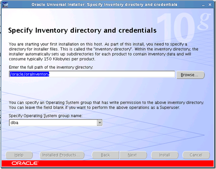Screen dimensions: 216x169
Task: Open the Help button
Action: tap(19, 155)
